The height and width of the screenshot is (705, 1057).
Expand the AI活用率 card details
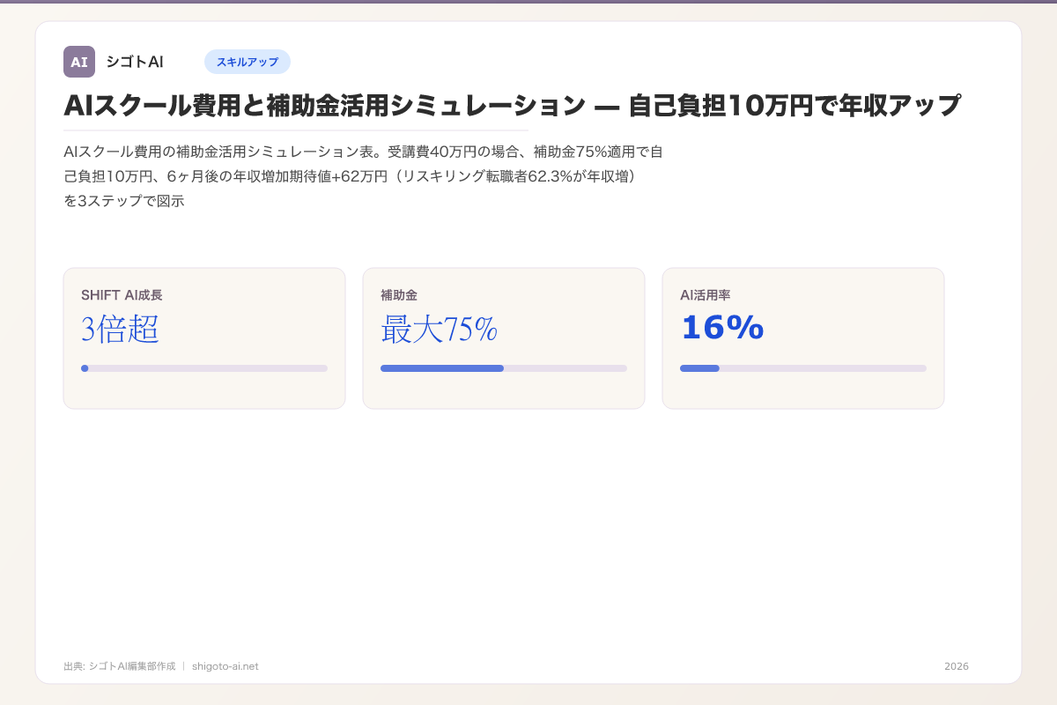pyautogui.click(x=802, y=338)
